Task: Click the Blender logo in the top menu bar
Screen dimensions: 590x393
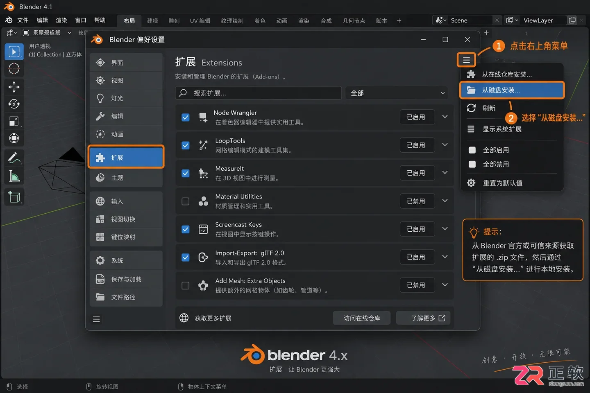Action: pos(9,20)
